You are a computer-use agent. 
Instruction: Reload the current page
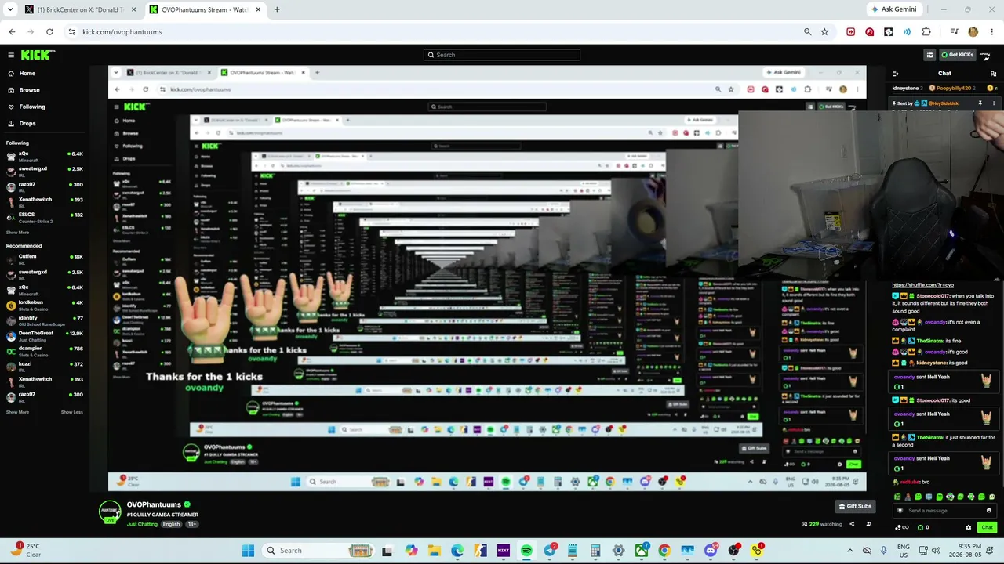[49, 32]
